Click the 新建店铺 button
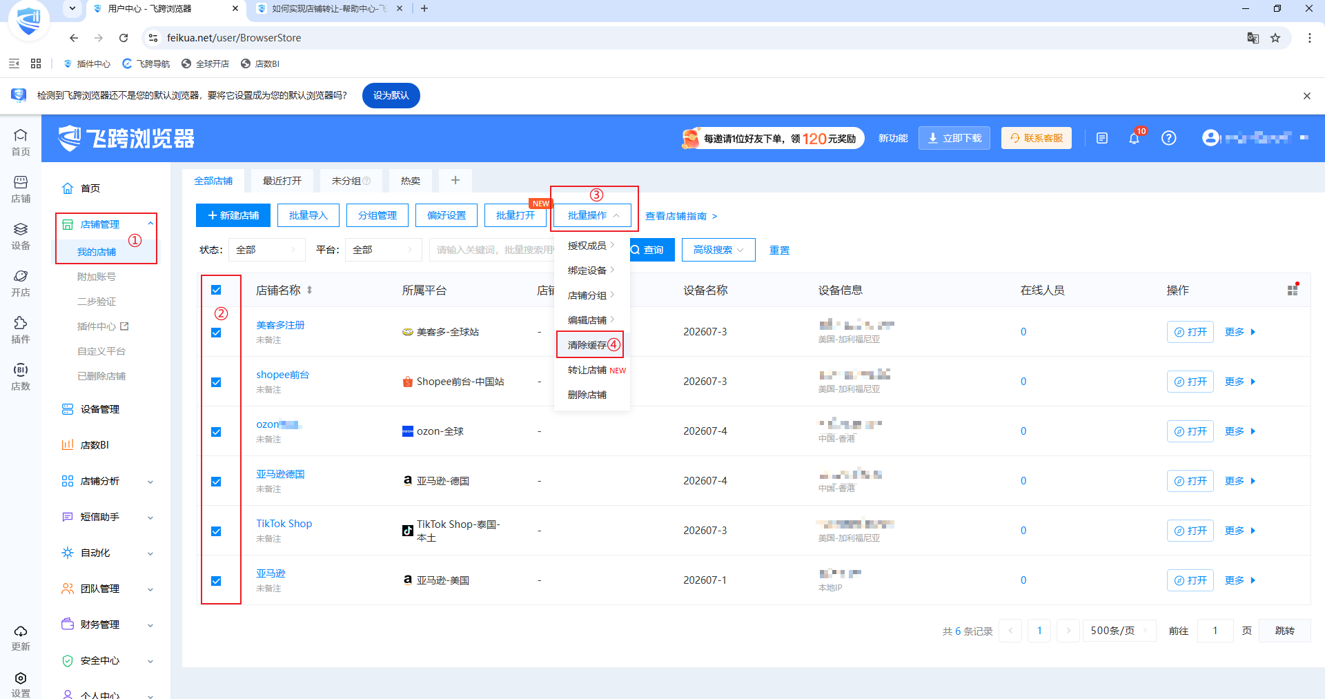1325x699 pixels. (x=233, y=215)
